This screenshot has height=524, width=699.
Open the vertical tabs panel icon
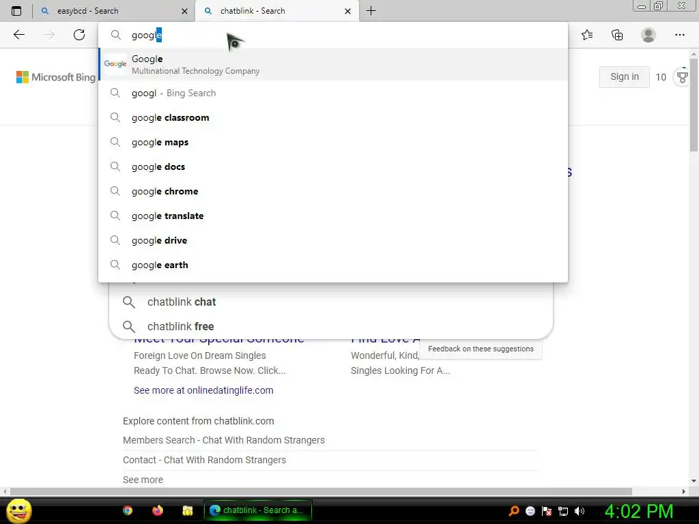point(16,11)
